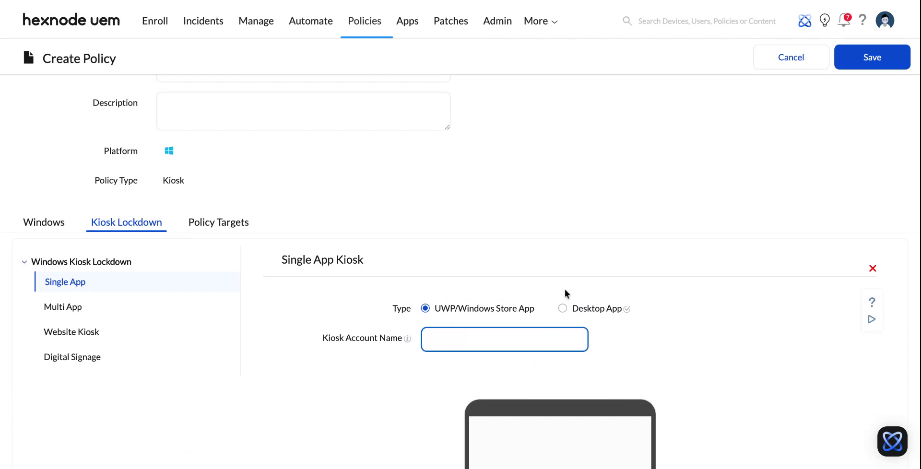
Task: Switch to the Policy Targets tab
Action: tap(218, 222)
